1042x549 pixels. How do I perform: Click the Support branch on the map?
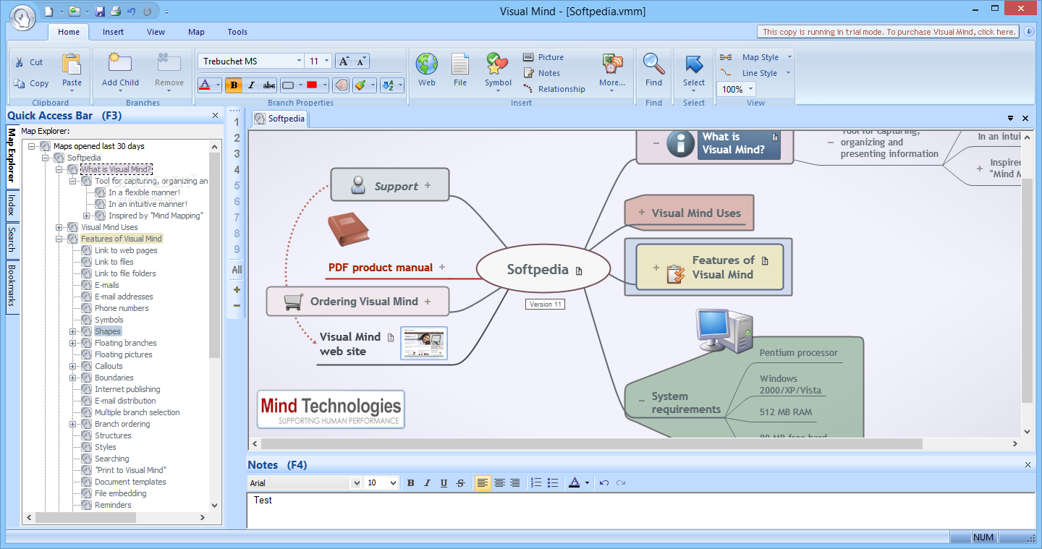pos(390,185)
